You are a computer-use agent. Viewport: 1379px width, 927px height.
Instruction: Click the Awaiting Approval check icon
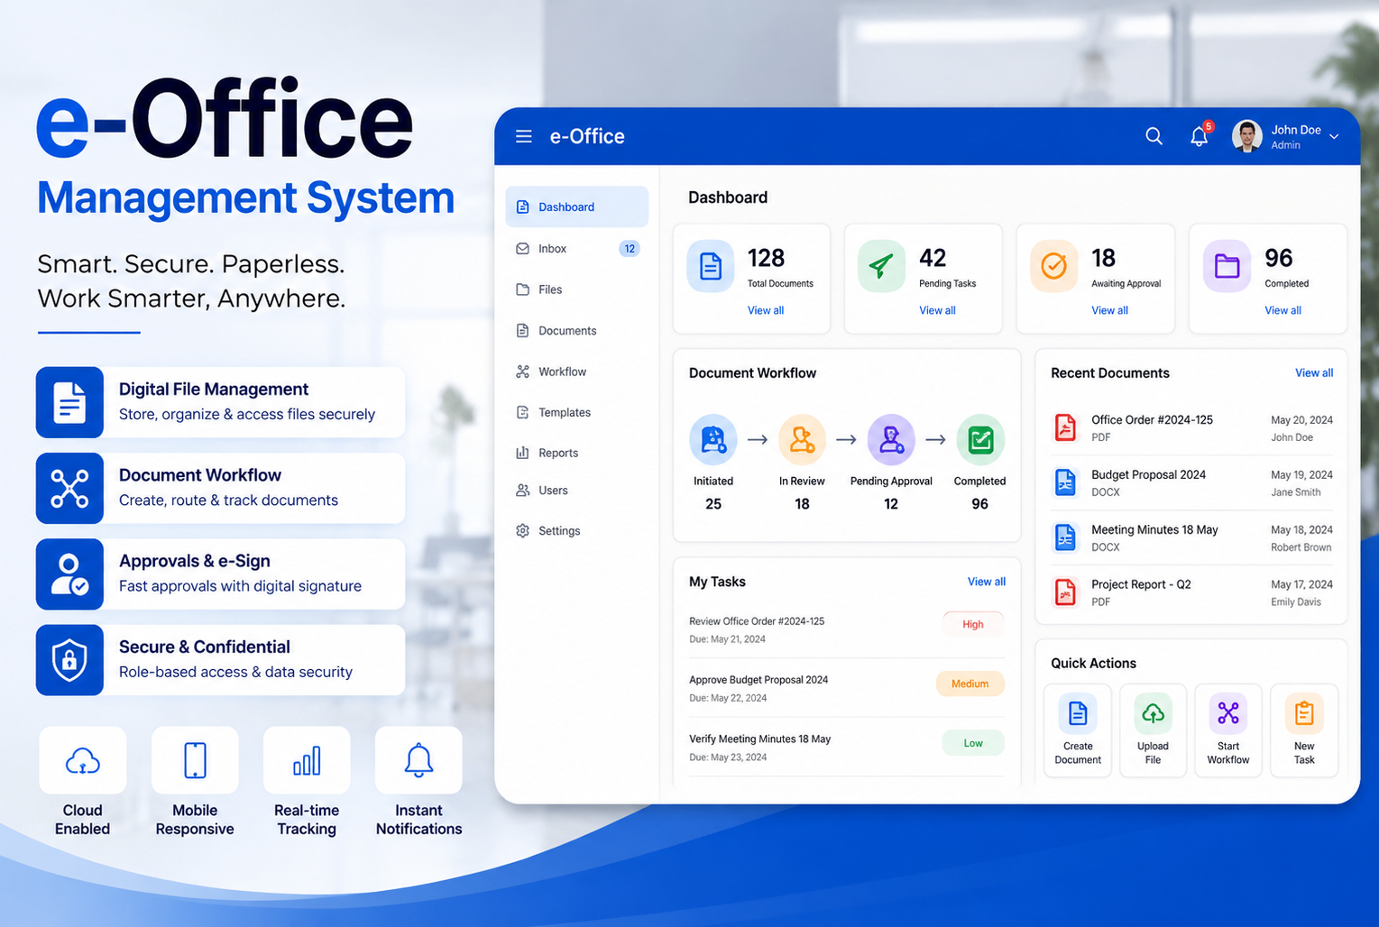(x=1053, y=266)
